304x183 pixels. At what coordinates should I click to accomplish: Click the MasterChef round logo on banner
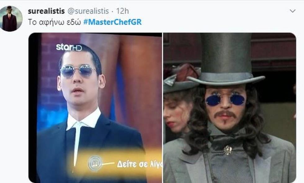pyautogui.click(x=95, y=163)
